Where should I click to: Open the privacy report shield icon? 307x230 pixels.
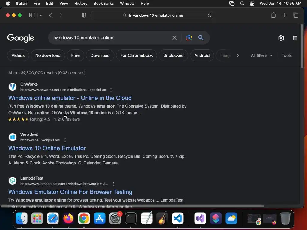84,15
